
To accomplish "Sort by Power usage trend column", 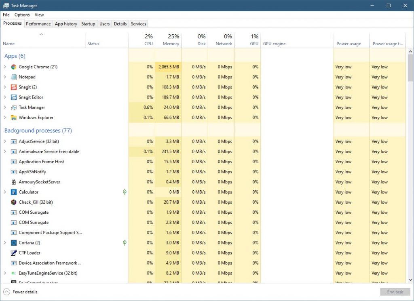I will click(388, 40).
